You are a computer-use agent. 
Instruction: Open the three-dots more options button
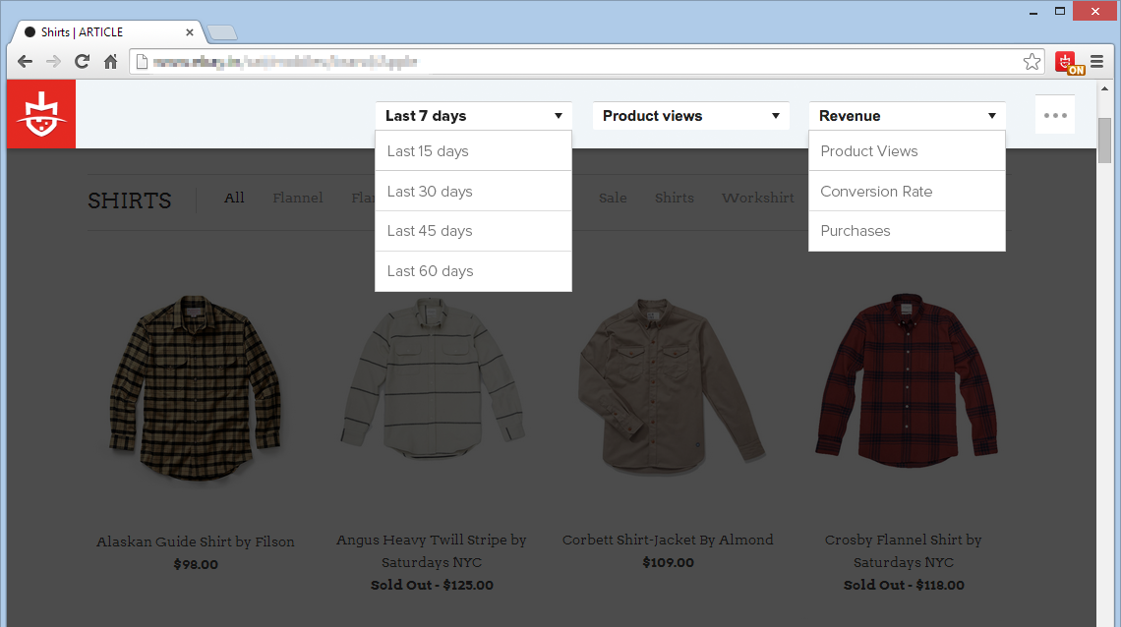pos(1055,115)
